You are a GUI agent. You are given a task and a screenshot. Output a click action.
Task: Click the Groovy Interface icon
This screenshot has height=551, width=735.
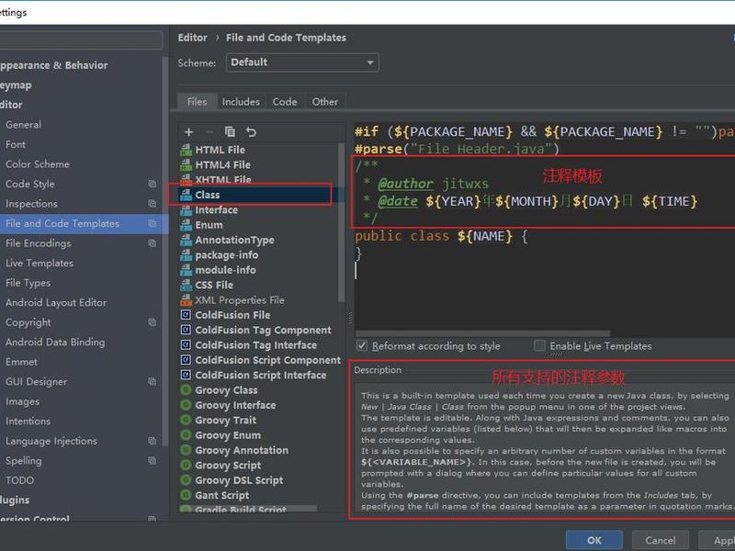(x=187, y=405)
